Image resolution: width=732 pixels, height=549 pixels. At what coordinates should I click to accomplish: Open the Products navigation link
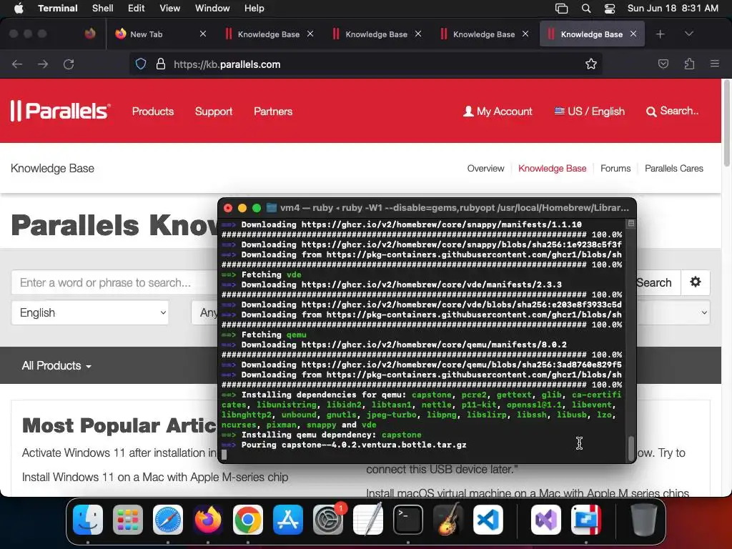153,111
